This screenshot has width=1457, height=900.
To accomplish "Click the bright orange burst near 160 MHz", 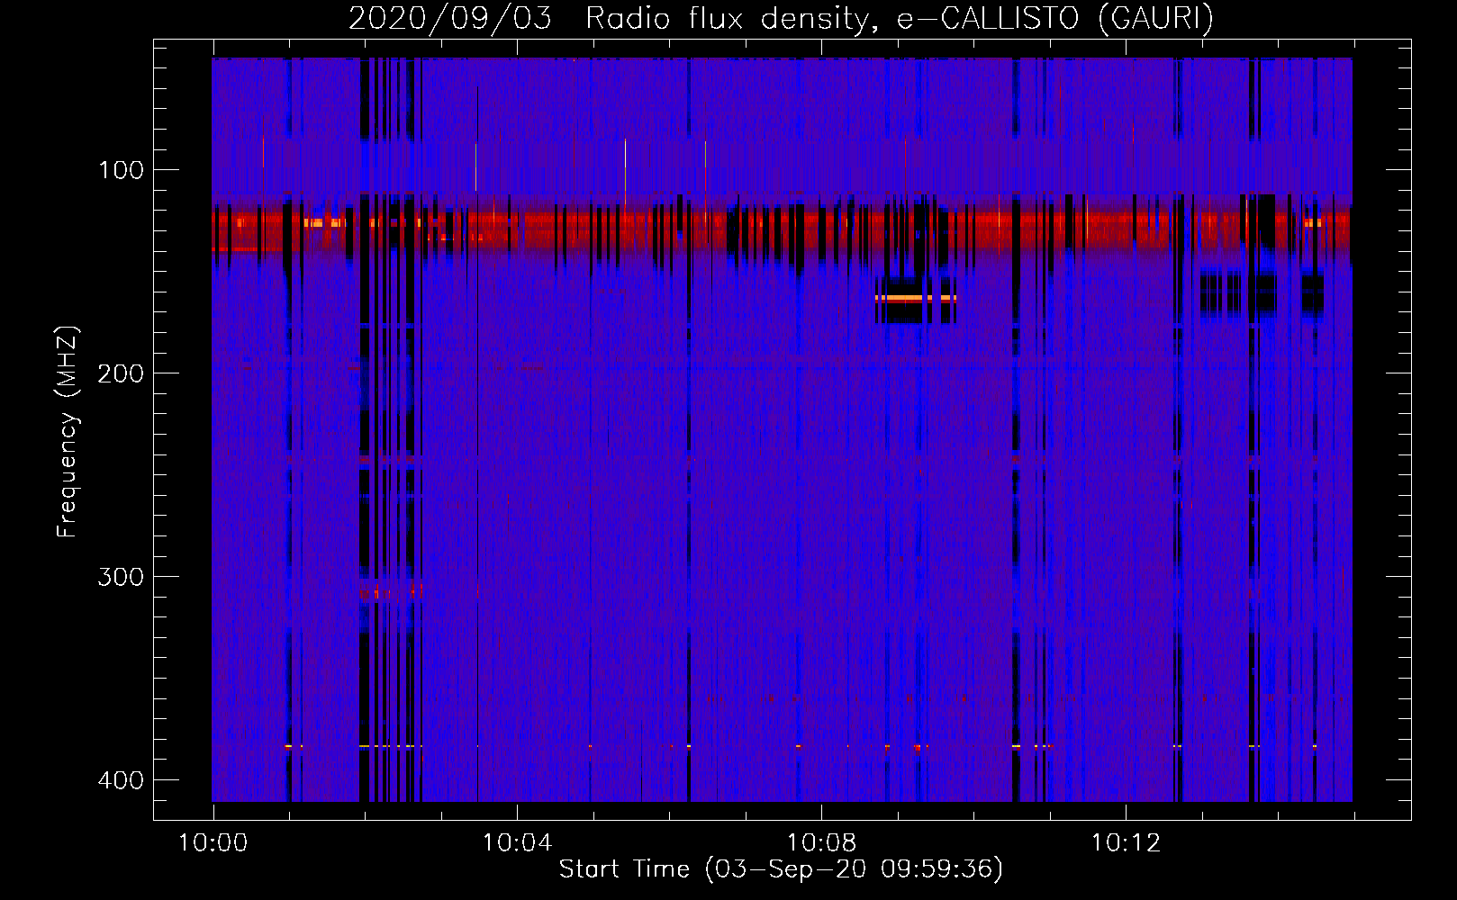I will tap(915, 298).
